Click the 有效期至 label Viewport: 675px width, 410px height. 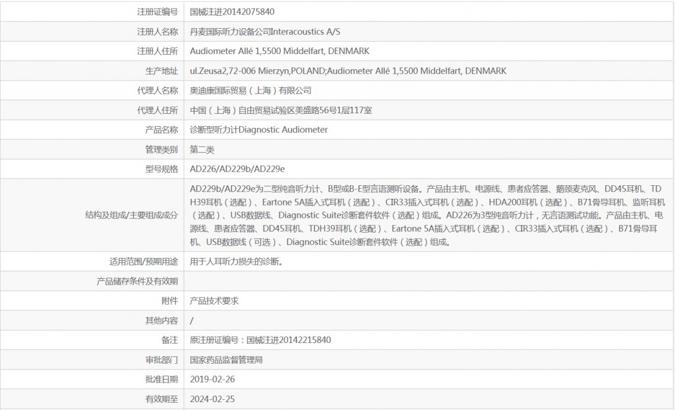[161, 399]
